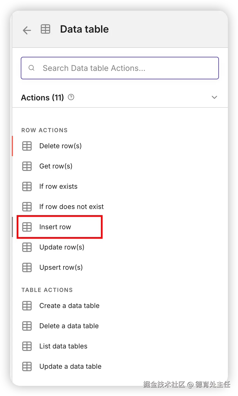Select Update a data table
The image size is (238, 396).
[70, 366]
